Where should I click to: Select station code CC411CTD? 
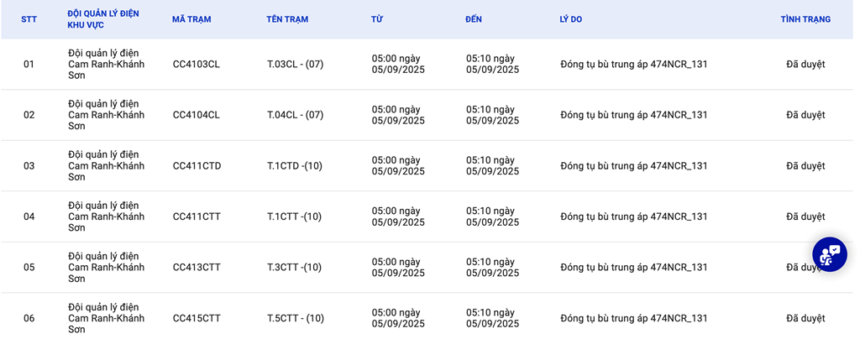(x=197, y=166)
